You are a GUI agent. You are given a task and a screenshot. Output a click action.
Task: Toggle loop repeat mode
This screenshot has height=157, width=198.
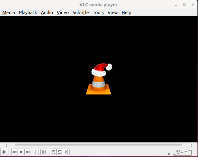[60, 152]
